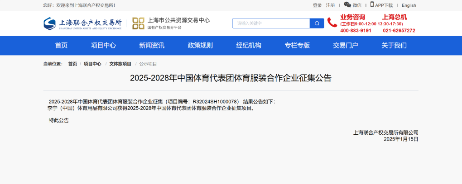Click the magnifier search button
This screenshot has width=462, height=184.
(317, 24)
